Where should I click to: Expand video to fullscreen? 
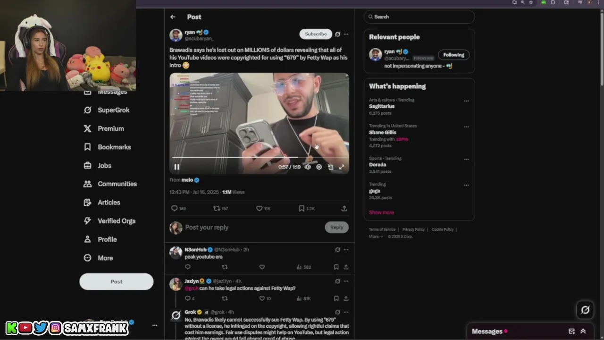(x=342, y=167)
